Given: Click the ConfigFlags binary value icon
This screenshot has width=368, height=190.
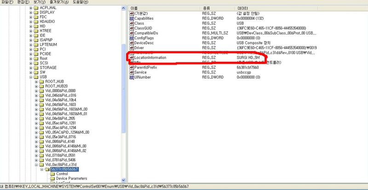Looking at the screenshot, I should click(131, 38).
